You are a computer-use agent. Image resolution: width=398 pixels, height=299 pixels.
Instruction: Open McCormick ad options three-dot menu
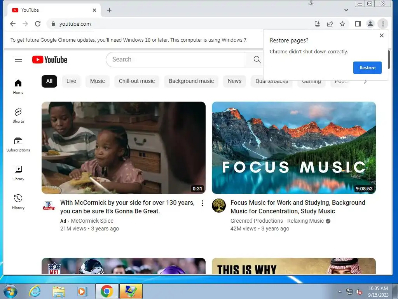pos(202,203)
